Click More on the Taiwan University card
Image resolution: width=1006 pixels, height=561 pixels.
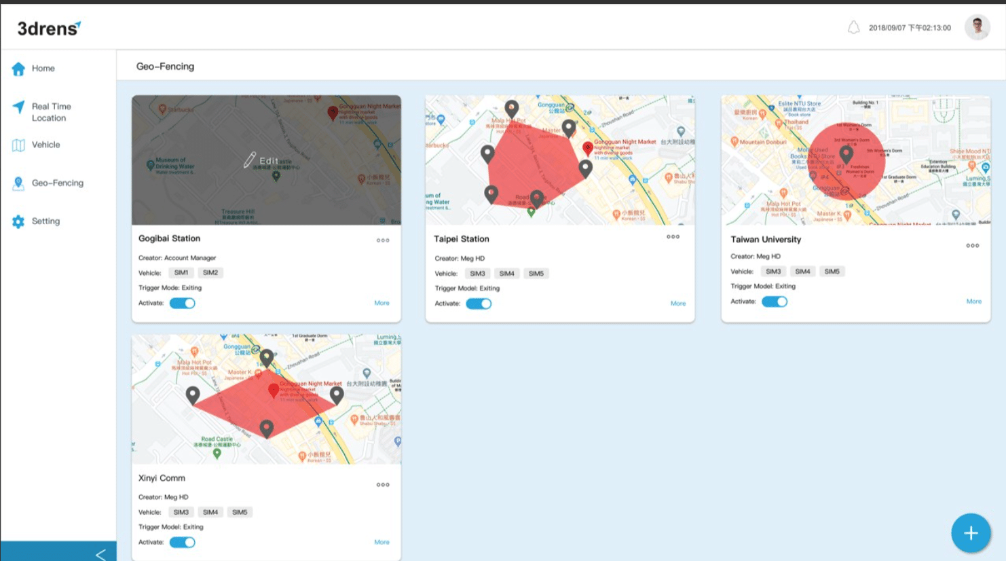point(973,301)
